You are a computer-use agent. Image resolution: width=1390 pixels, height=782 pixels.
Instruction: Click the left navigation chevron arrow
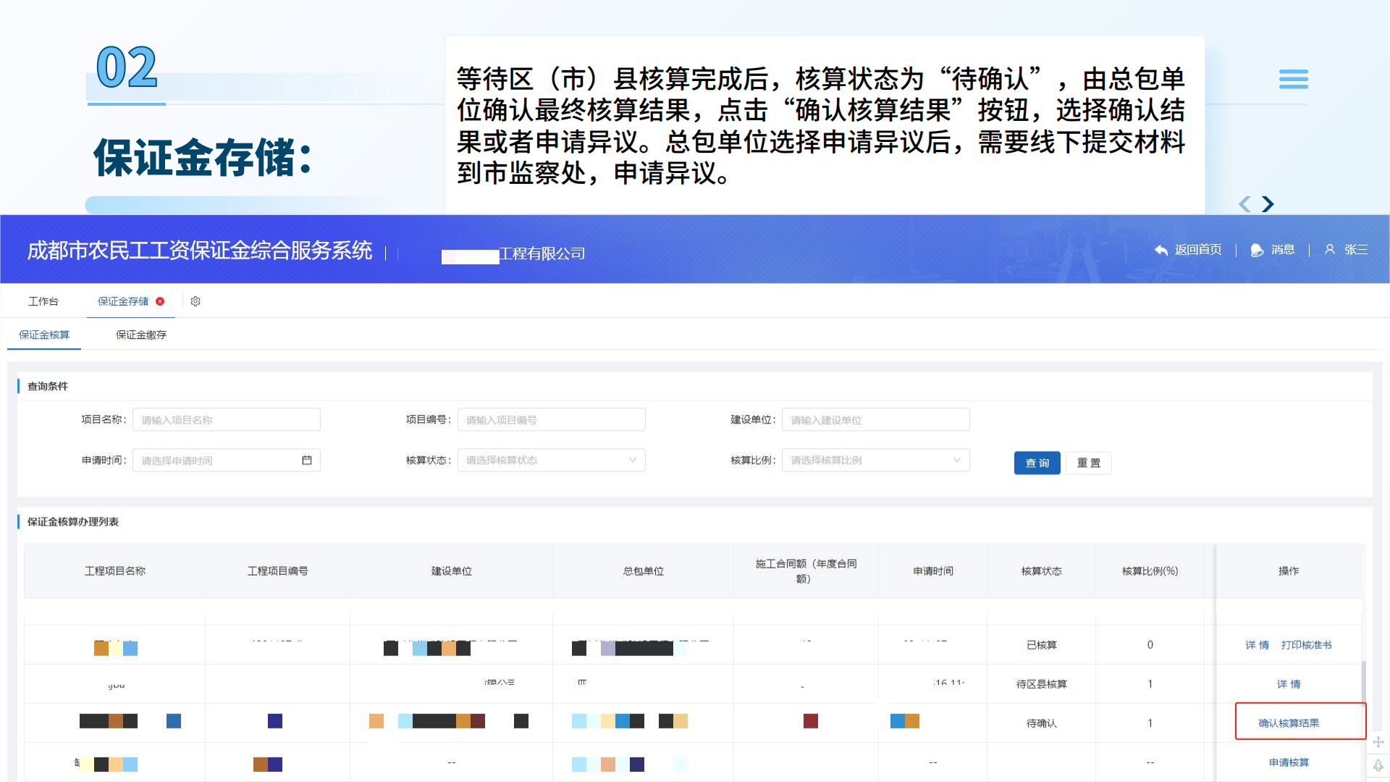point(1244,205)
